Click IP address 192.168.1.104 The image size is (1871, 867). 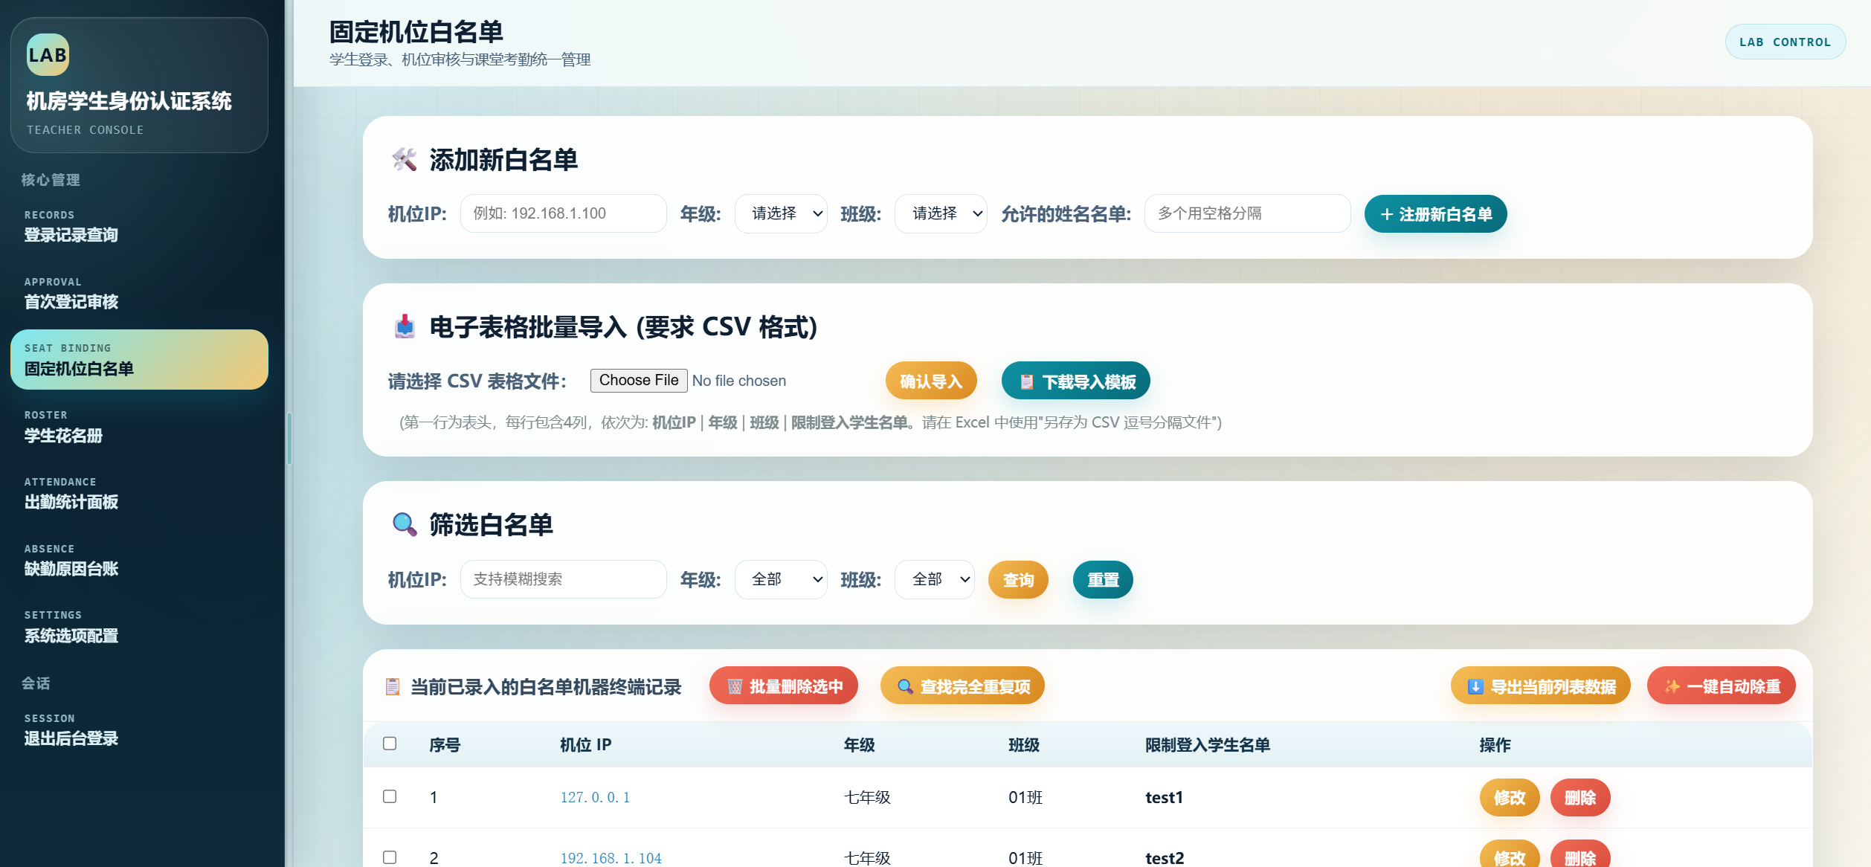(611, 858)
